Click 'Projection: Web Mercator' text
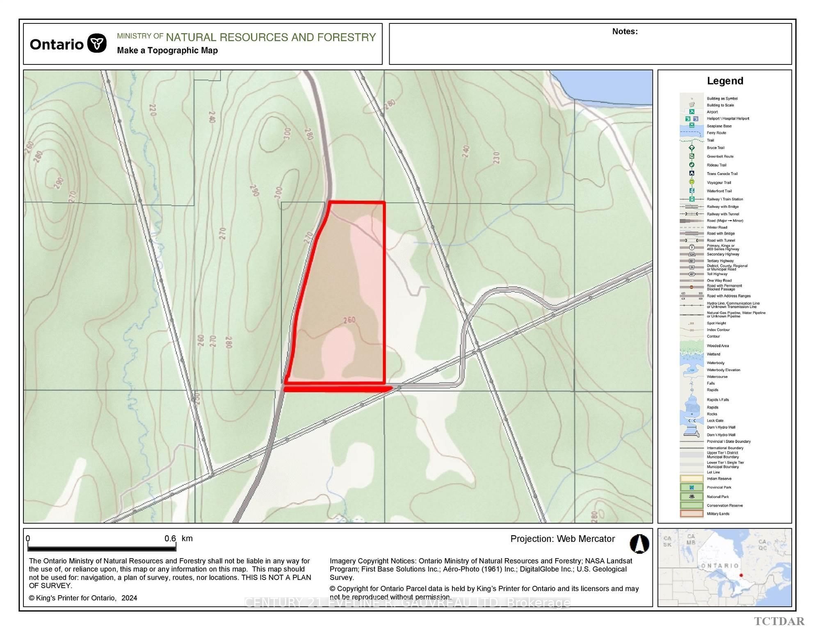 562,539
